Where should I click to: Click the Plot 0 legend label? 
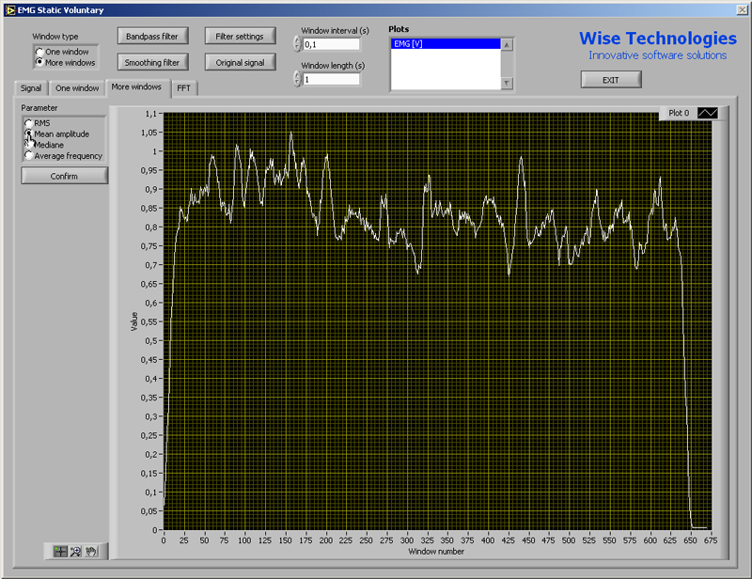tap(679, 113)
